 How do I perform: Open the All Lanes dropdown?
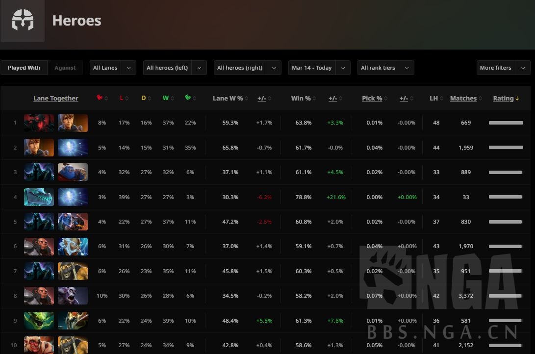tap(113, 68)
